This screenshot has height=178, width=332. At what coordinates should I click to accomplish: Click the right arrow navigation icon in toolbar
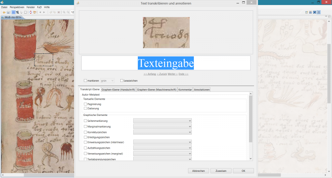[x=44, y=12]
